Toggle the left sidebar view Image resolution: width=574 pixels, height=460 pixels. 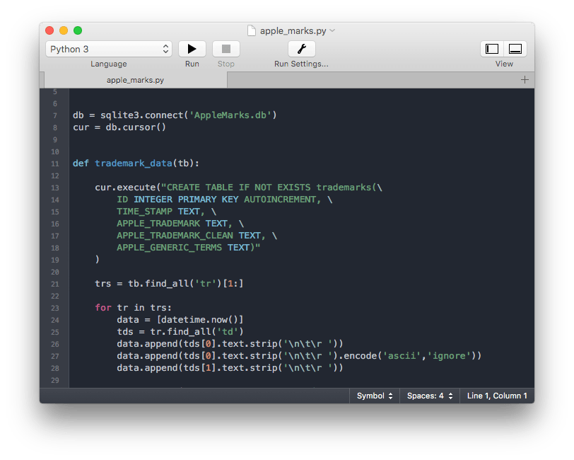pos(492,49)
